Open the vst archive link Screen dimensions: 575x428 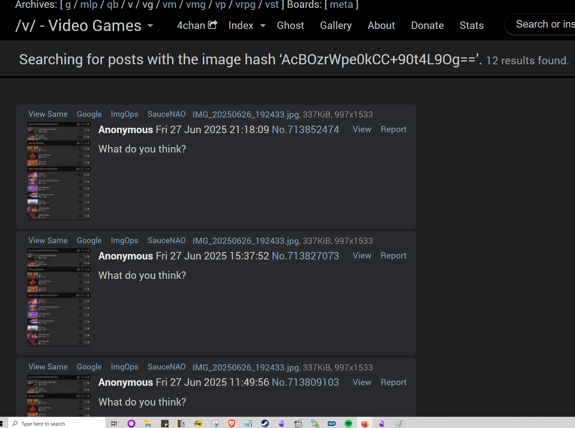pos(272,5)
